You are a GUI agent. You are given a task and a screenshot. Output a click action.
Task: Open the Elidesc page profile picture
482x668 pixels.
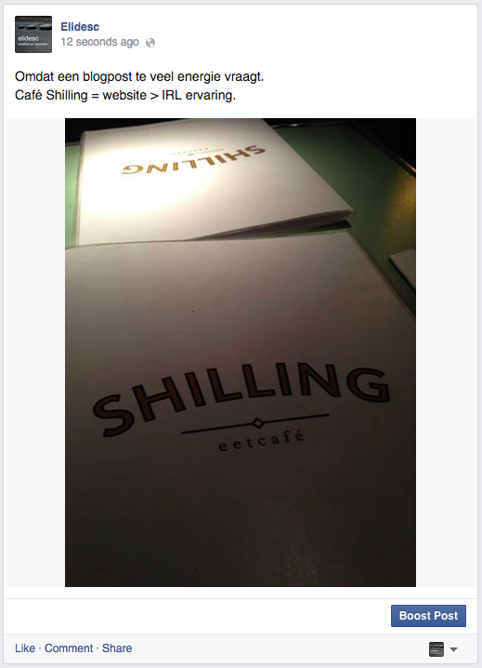click(33, 34)
